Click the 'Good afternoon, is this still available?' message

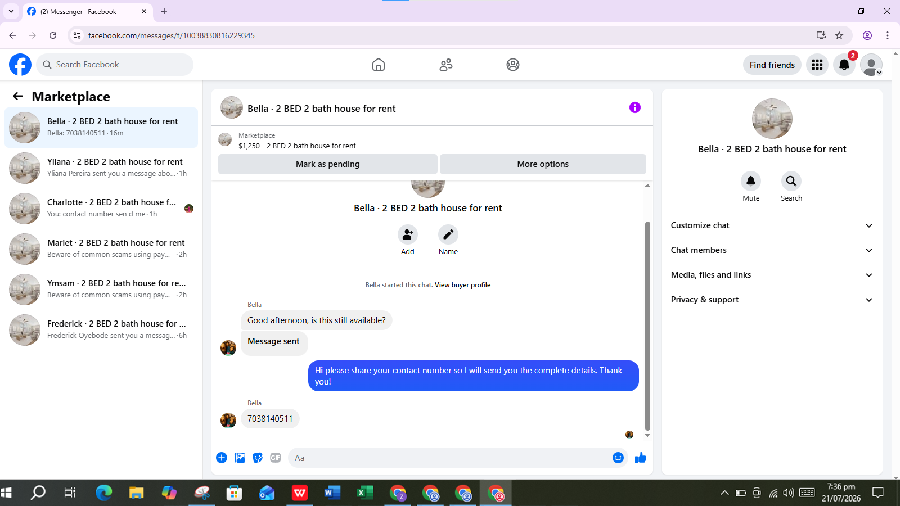tap(317, 320)
